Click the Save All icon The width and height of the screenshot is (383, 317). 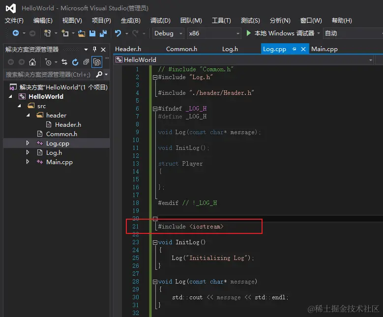103,33
